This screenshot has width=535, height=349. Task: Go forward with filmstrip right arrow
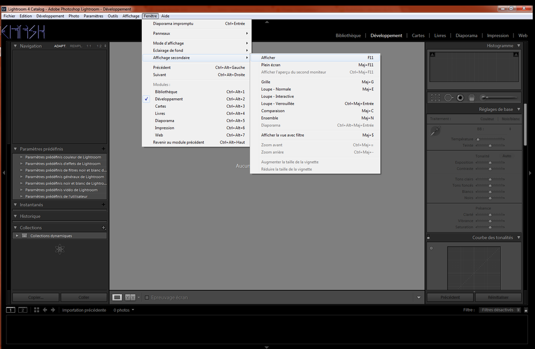pos(53,310)
